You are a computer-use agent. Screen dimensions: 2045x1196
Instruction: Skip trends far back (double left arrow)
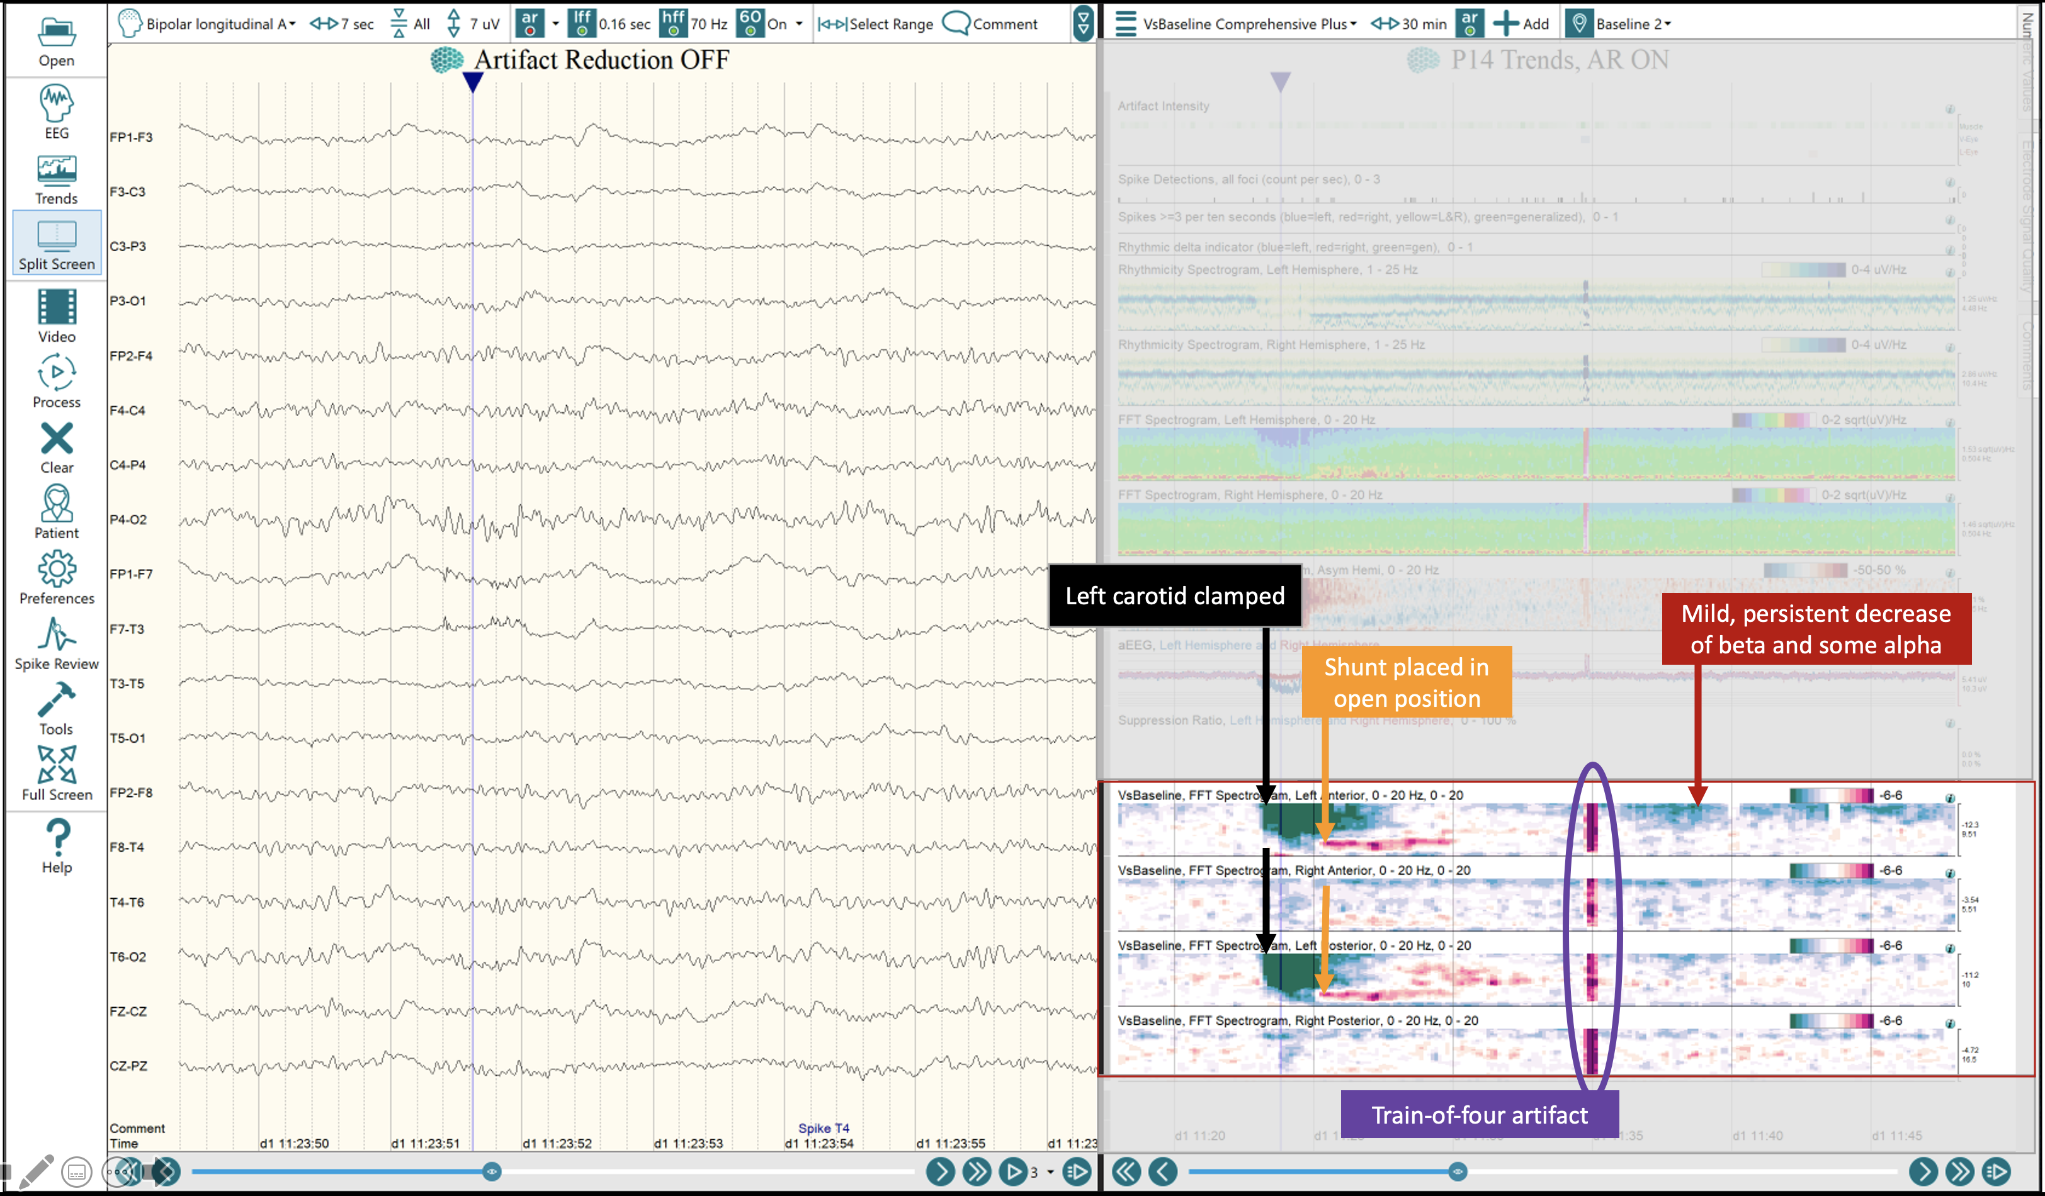tap(1126, 1171)
